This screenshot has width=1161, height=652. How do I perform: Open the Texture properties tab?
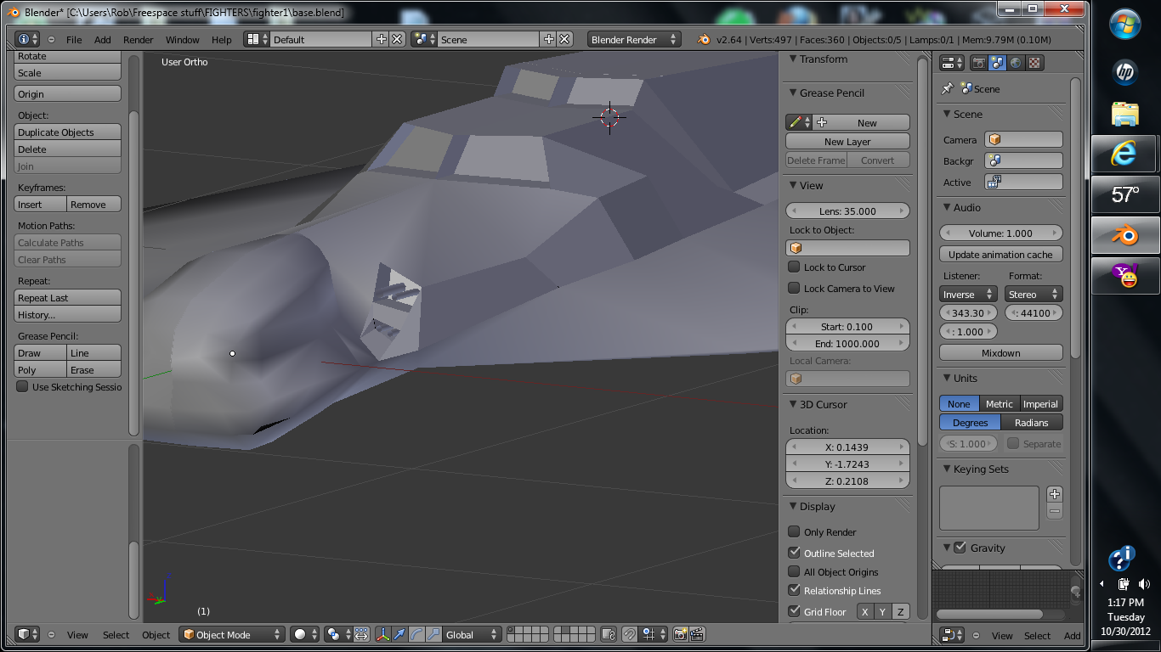[x=1035, y=63]
